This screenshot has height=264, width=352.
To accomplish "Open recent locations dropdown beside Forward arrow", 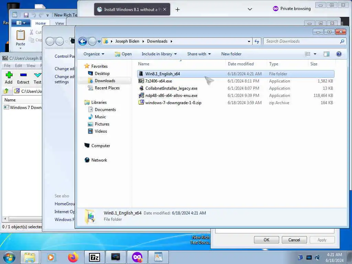I will [x=99, y=42].
